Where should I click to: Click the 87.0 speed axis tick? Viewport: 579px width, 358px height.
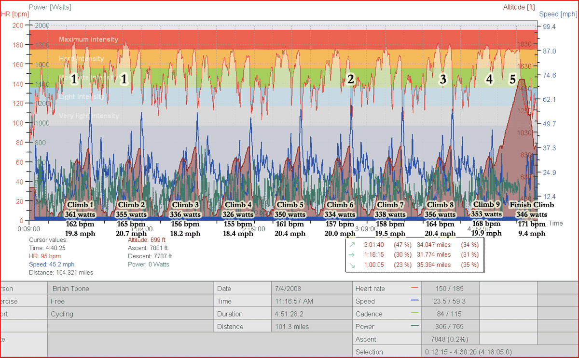[x=549, y=51]
